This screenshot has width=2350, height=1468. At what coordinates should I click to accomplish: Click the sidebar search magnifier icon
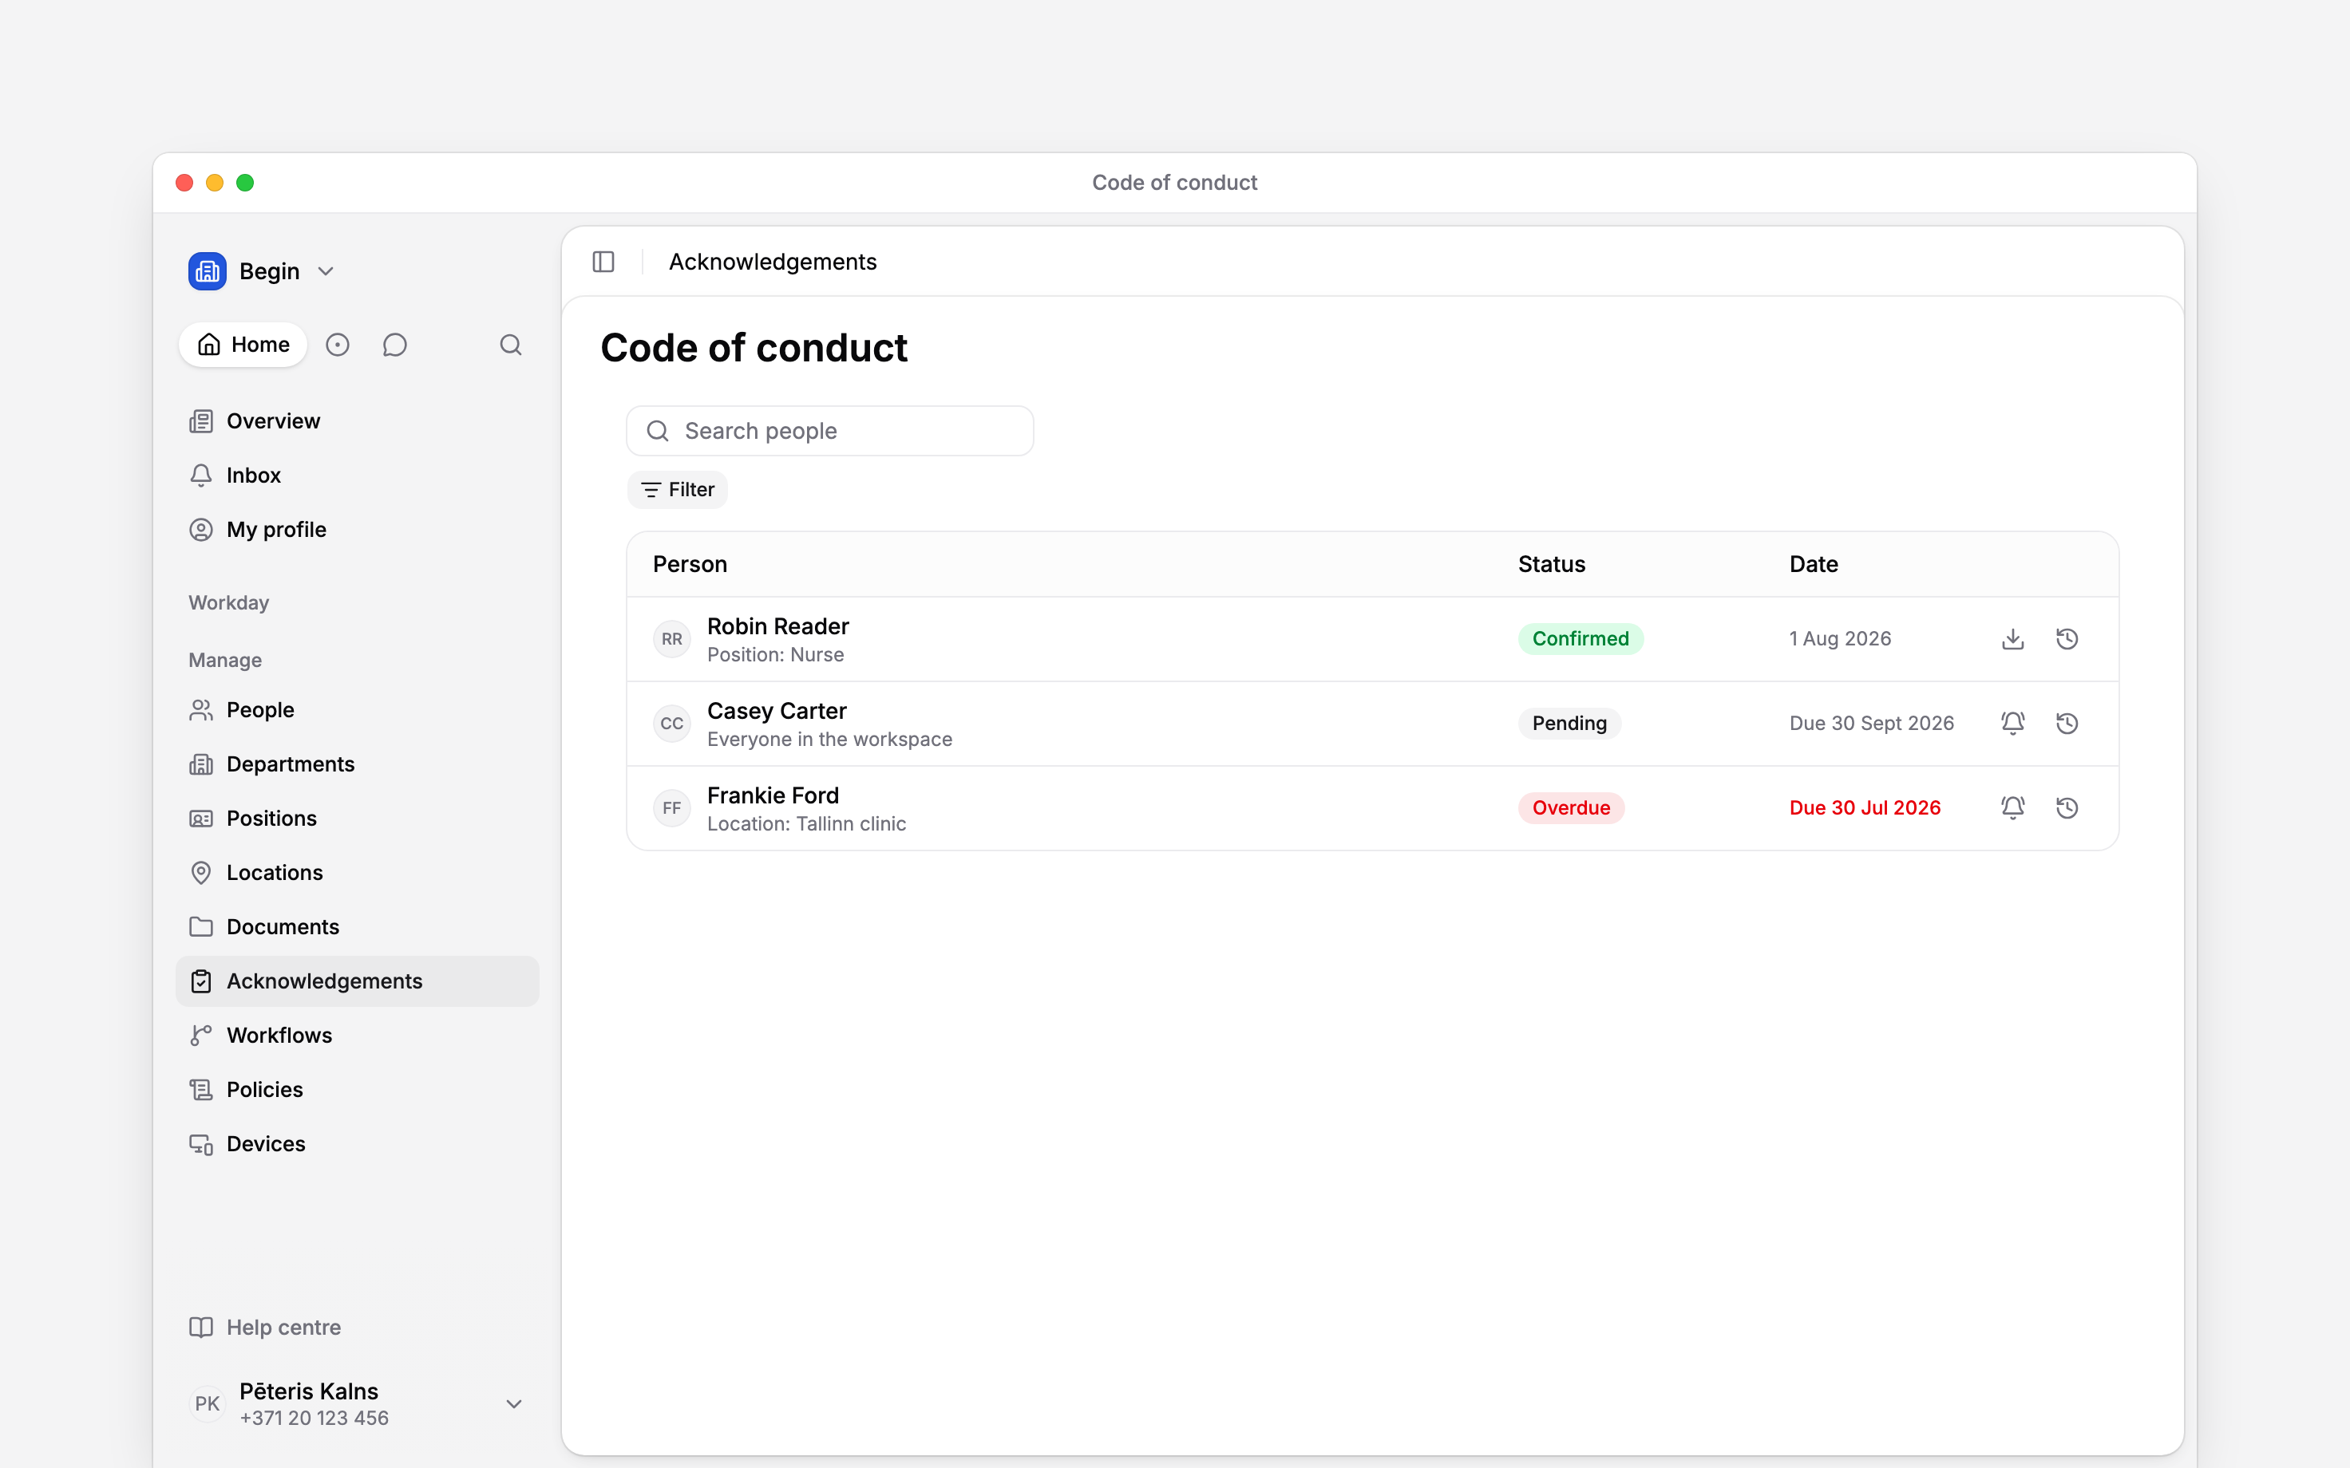click(x=511, y=345)
